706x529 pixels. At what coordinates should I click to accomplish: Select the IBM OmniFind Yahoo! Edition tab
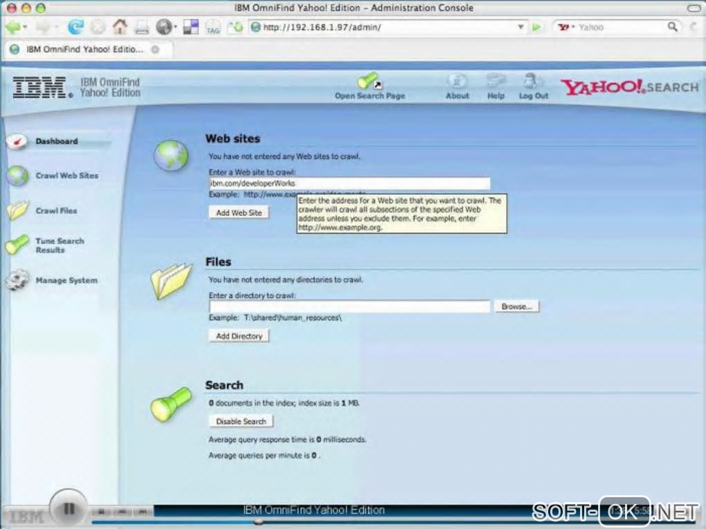coord(84,50)
